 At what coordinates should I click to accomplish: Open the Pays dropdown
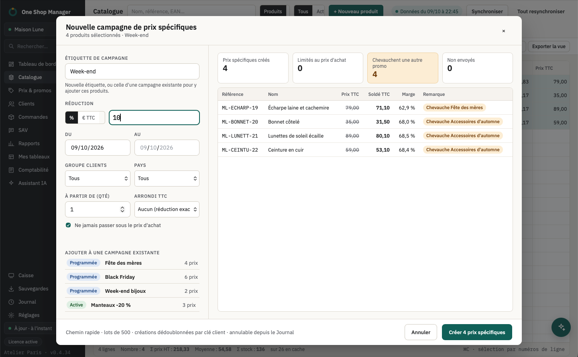point(167,178)
